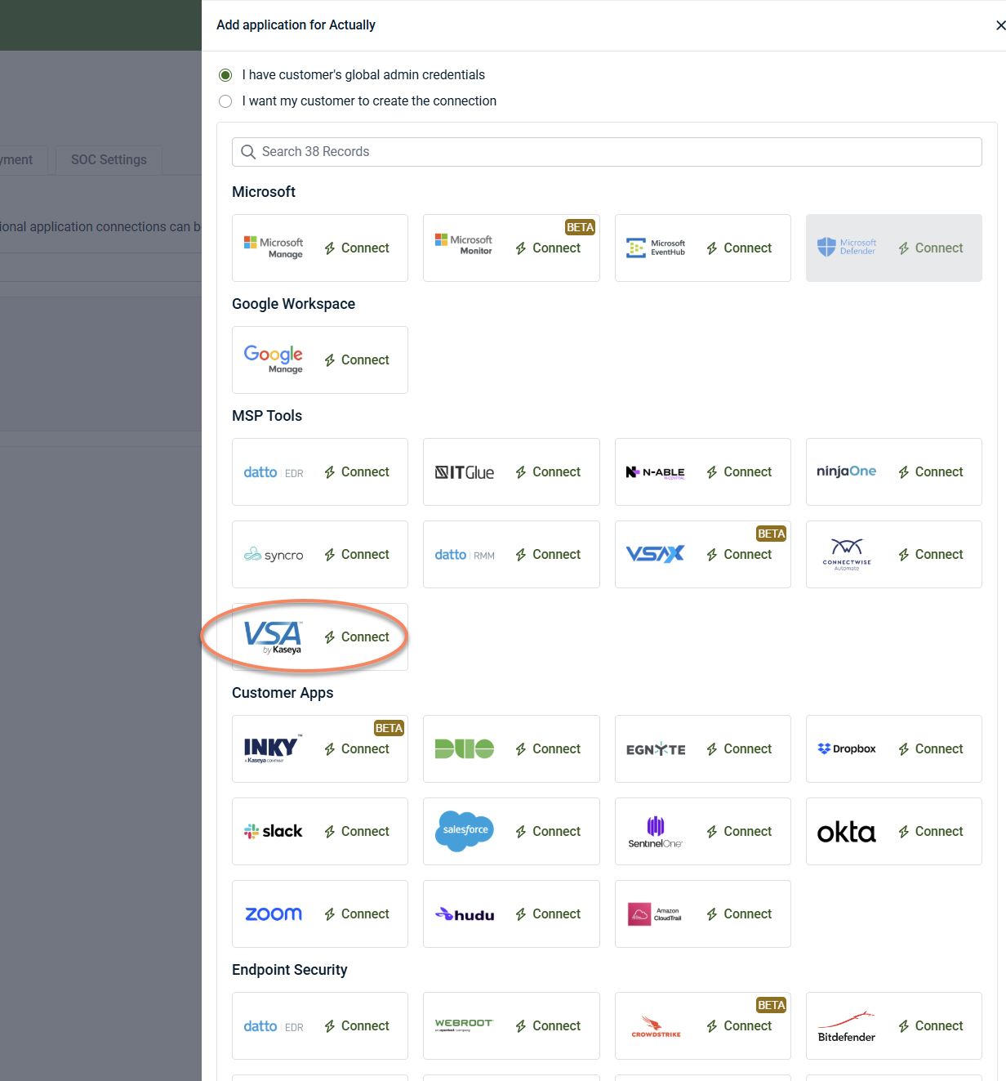This screenshot has height=1081, width=1006.
Task: Open the SOC Settings tab
Action: (x=109, y=160)
